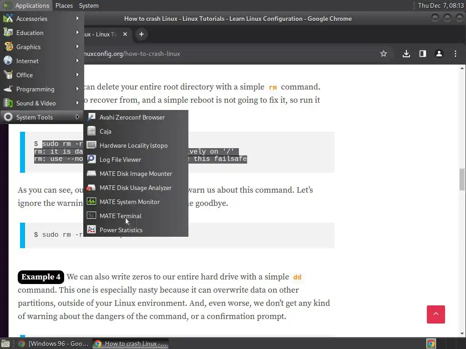Click the Chrome tray icon in bottom panel
The height and width of the screenshot is (349, 466).
[431, 344]
